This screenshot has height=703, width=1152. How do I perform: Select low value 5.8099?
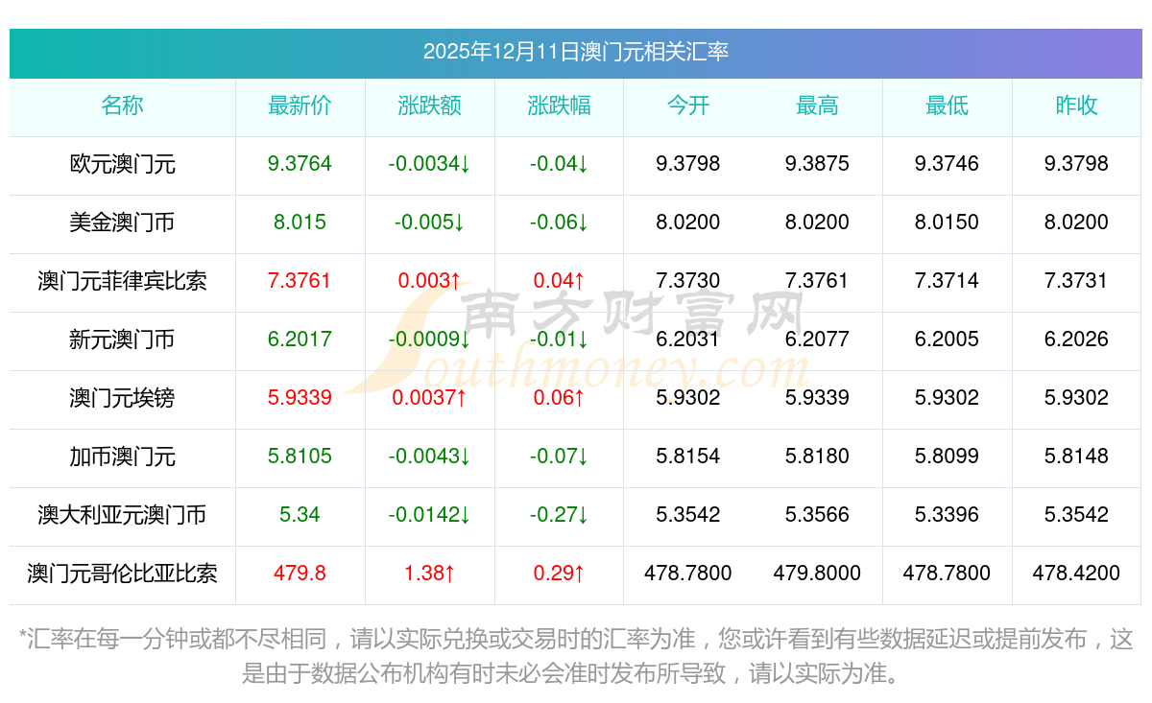pyautogui.click(x=947, y=457)
